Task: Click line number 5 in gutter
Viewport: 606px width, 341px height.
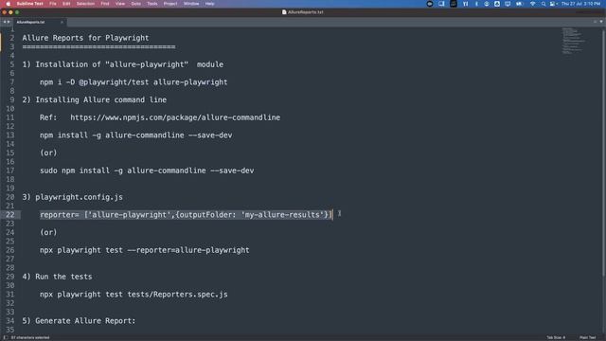Action: [x=12, y=64]
